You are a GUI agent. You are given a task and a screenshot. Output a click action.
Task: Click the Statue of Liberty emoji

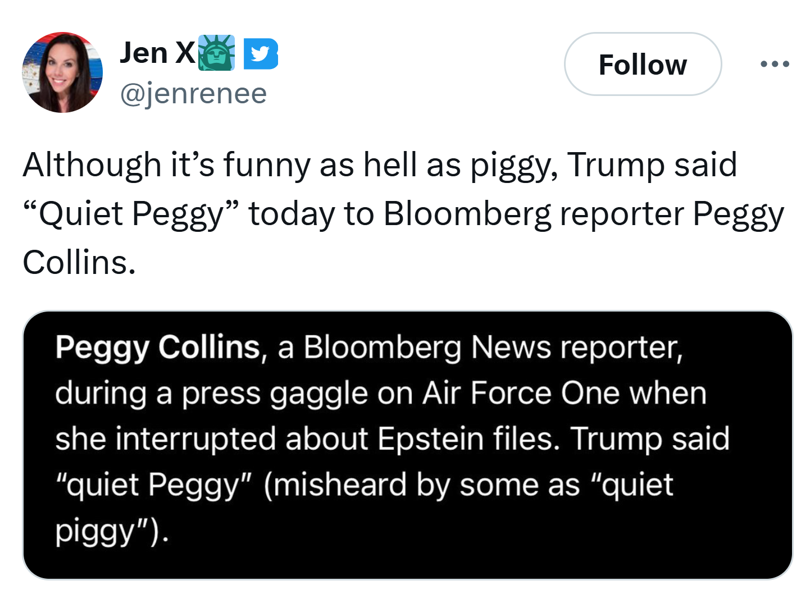point(217,53)
